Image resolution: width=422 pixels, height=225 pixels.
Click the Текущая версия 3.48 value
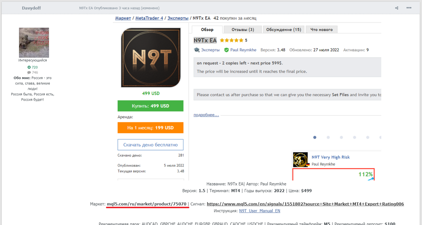(181, 171)
